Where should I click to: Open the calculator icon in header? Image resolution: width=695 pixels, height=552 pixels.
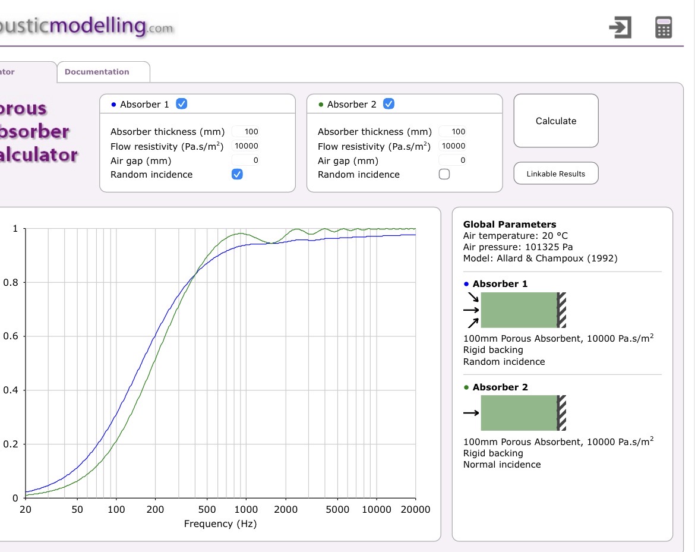coord(664,27)
